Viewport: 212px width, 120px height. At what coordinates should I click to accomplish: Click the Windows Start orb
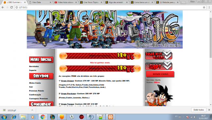pyautogui.click(x=4, y=117)
